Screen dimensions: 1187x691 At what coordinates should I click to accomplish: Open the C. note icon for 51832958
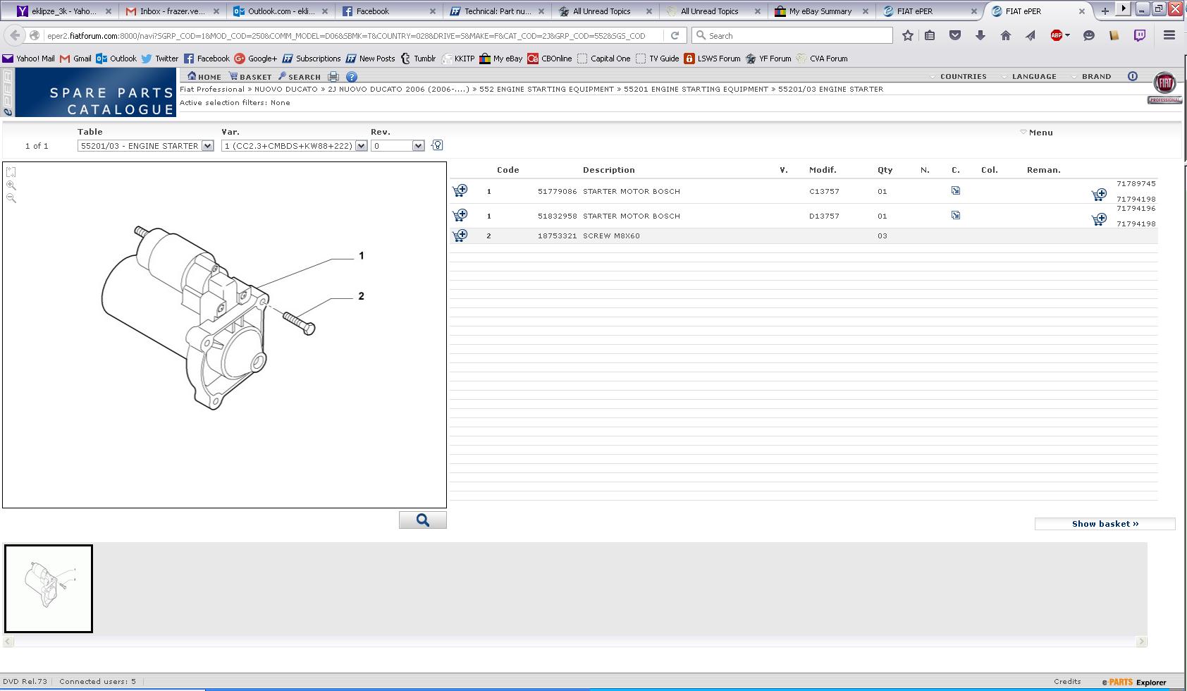point(956,215)
